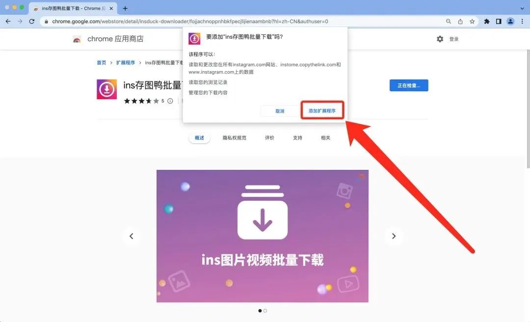Open the zoom magnifier icon in address bar
The width and height of the screenshot is (530, 322).
449,21
